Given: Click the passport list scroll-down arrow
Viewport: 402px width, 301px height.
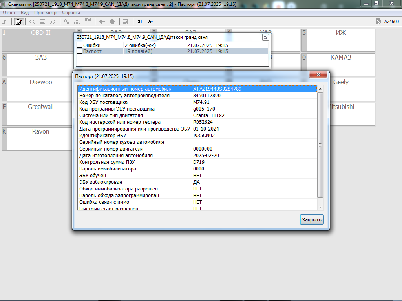Looking at the screenshot, I should (x=320, y=207).
